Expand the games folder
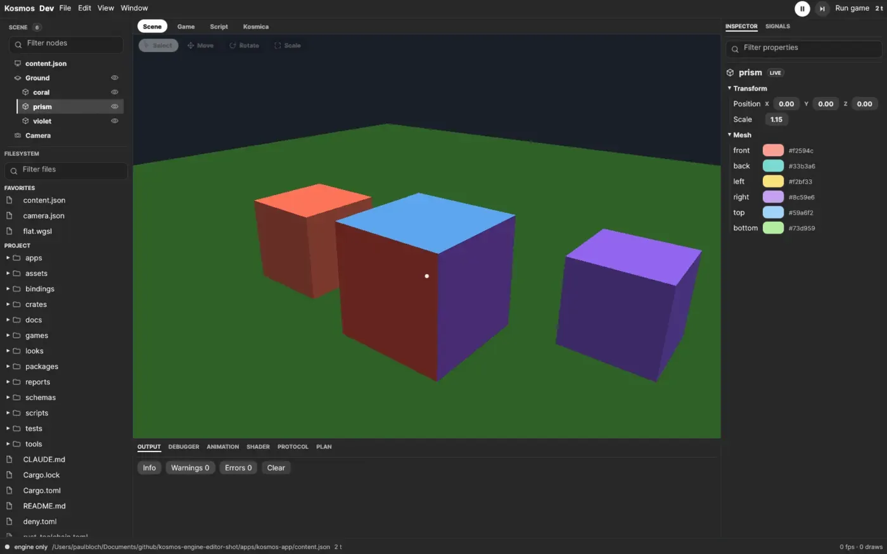Image resolution: width=887 pixels, height=554 pixels. click(8, 336)
